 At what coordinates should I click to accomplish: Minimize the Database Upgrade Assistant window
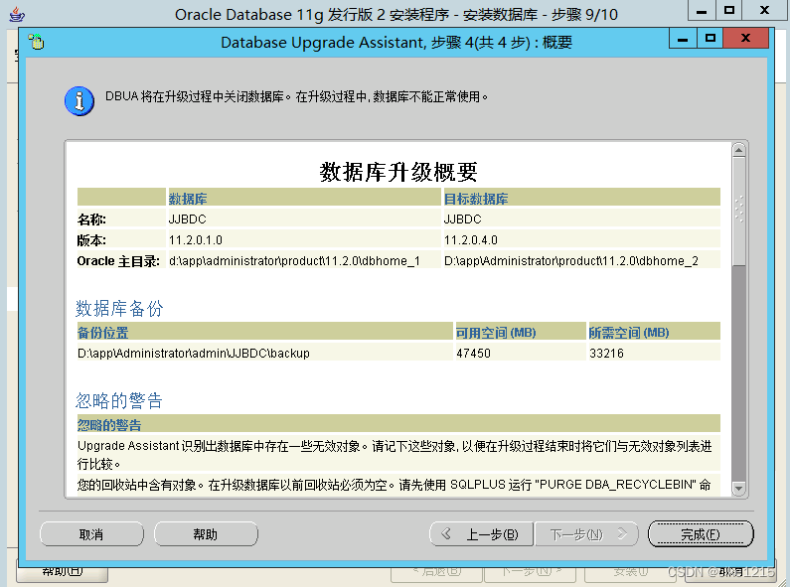(x=684, y=39)
